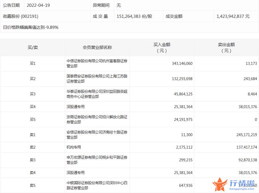Viewport: 259px width, 193px height.
Task: Select volume 151,264,383 份/股
Action: [134, 16]
